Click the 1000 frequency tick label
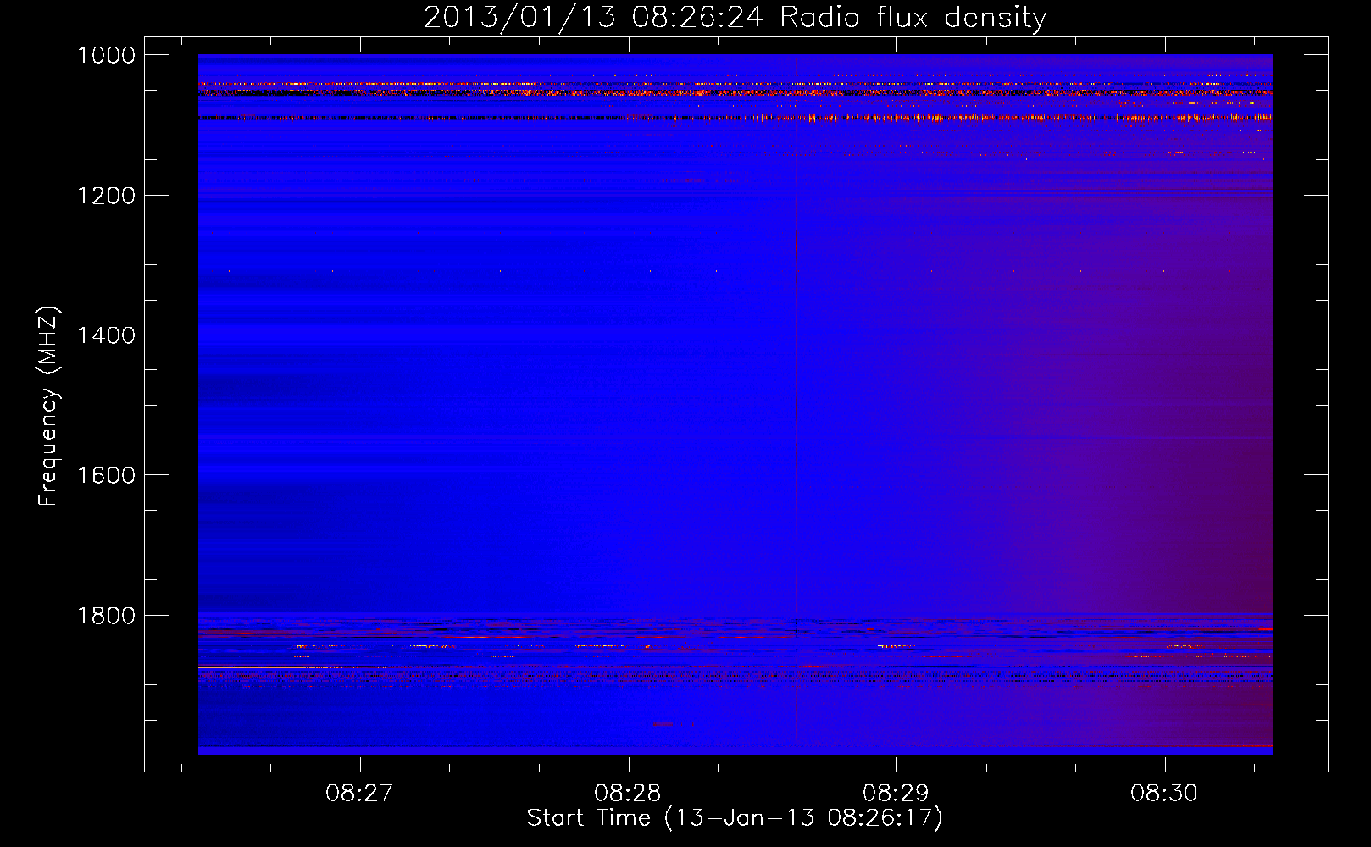Screen dimensions: 1371x847 tap(107, 55)
